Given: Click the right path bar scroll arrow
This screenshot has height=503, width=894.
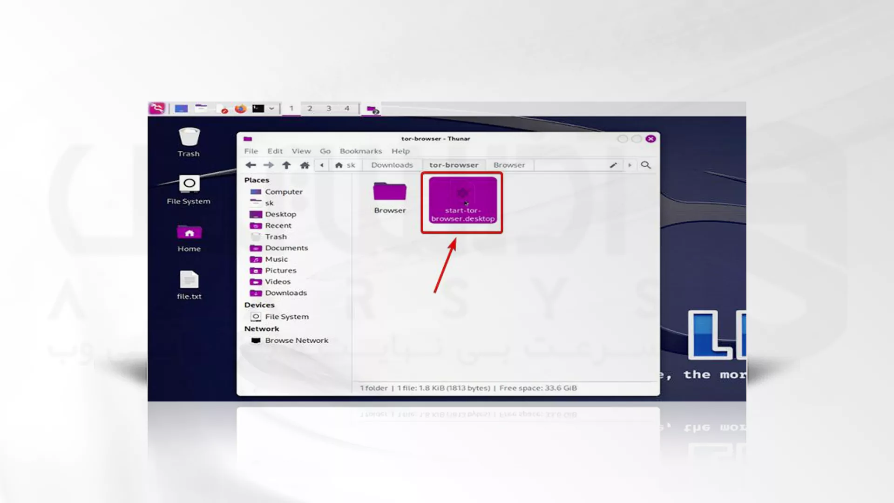Looking at the screenshot, I should point(630,165).
